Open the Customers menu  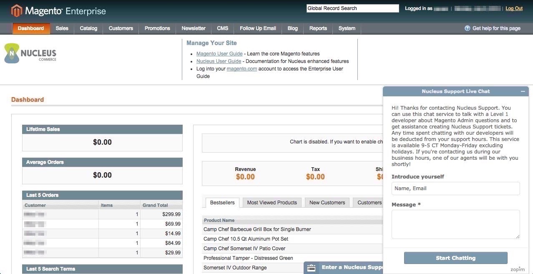click(x=121, y=28)
